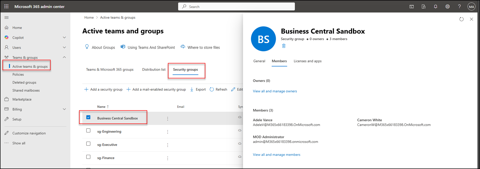The image size is (480, 169).
Task: Open the app launcher waffle icon
Action: tap(6, 6)
